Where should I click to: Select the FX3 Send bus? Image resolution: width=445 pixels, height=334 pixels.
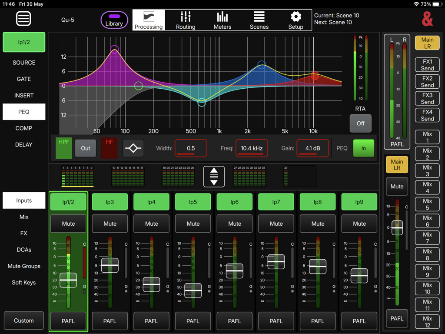pos(427,98)
